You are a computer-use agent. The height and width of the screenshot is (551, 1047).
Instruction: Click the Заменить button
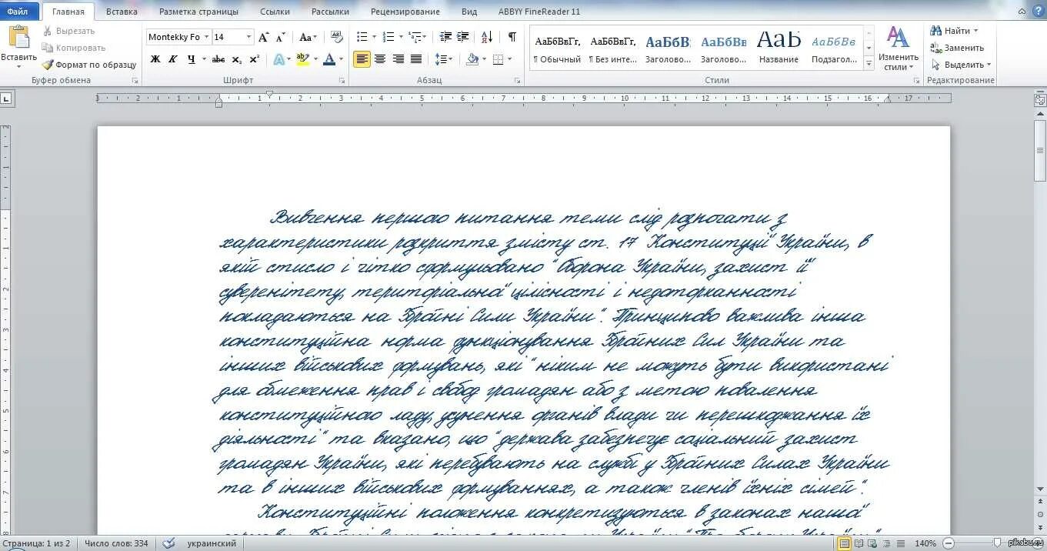957,48
